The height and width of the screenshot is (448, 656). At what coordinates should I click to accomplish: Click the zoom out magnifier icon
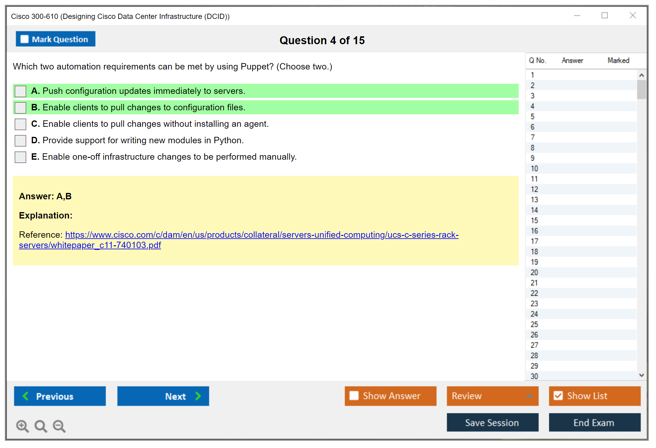(x=59, y=426)
